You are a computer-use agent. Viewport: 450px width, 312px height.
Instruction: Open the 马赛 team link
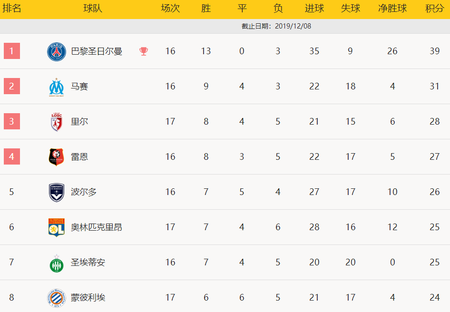pos(79,87)
